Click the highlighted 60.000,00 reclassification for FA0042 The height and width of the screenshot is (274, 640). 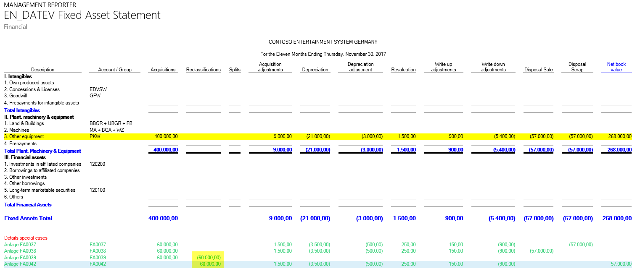(210, 264)
